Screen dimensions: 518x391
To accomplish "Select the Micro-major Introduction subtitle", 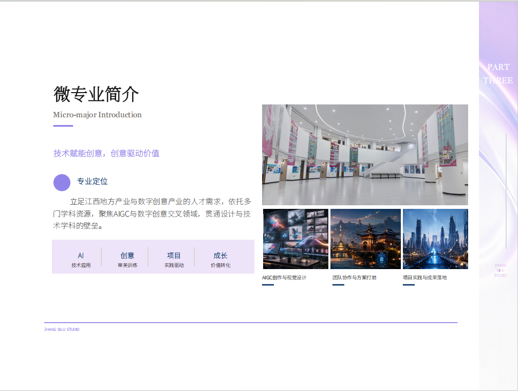I will (x=98, y=115).
